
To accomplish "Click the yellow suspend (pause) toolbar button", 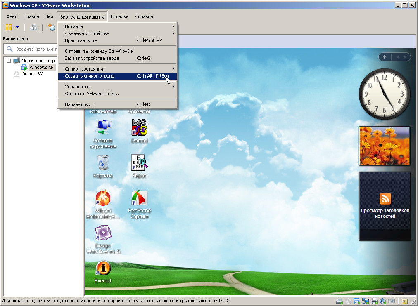I will (9, 27).
